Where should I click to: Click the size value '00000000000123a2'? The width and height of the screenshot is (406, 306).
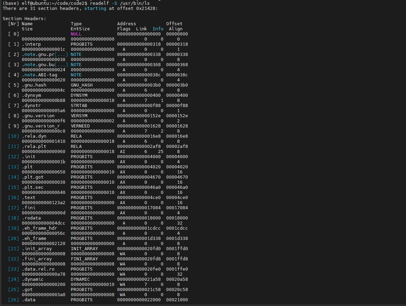(x=44, y=203)
